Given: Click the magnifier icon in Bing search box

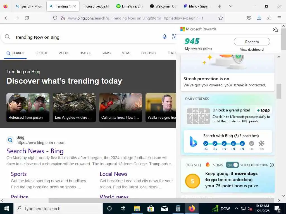Looking at the screenshot, I should pyautogui.click(x=8, y=37).
